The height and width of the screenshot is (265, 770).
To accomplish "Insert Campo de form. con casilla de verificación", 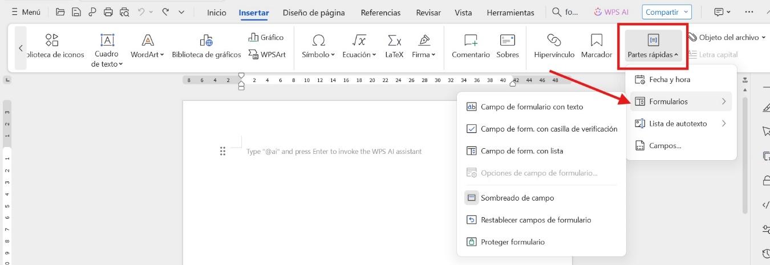I will click(x=549, y=129).
